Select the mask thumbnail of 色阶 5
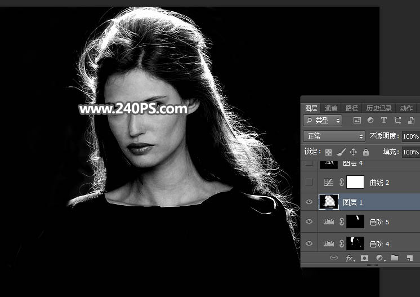Viewport: 420px width, 297px height. pos(355,221)
